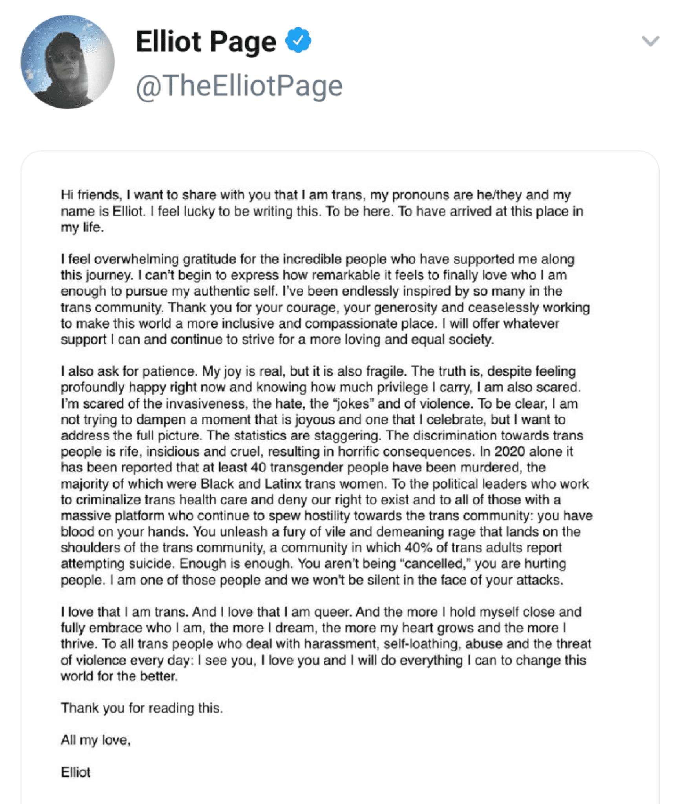Visit the @TheElliotPage handle link

tap(239, 86)
